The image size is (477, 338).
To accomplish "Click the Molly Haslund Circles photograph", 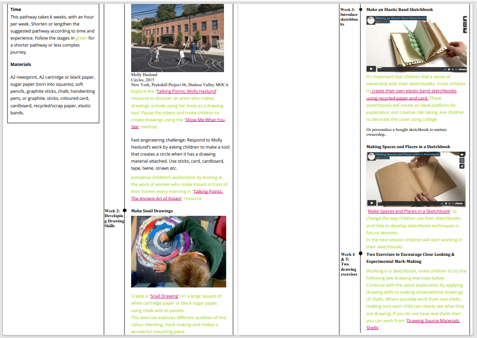I will (x=177, y=38).
